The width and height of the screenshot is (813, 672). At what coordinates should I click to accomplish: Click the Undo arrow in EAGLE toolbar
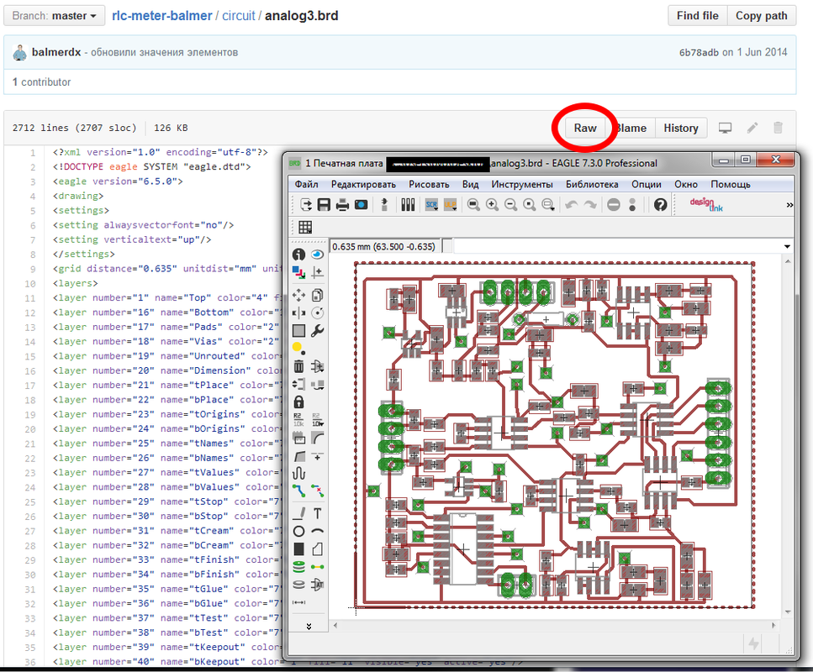[572, 205]
